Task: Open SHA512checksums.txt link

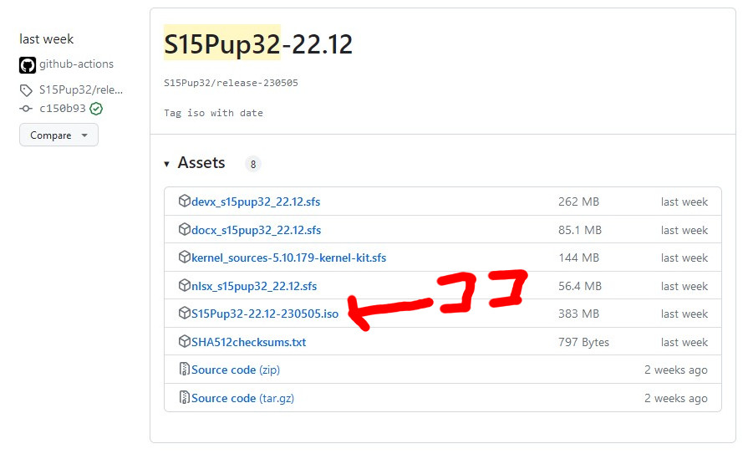Action: pos(248,342)
